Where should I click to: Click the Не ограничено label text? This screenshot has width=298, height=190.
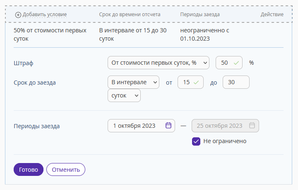click(225, 141)
